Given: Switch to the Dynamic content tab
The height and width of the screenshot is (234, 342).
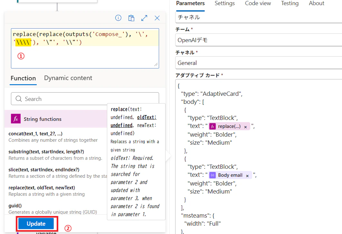Looking at the screenshot, I should pyautogui.click(x=68, y=78).
